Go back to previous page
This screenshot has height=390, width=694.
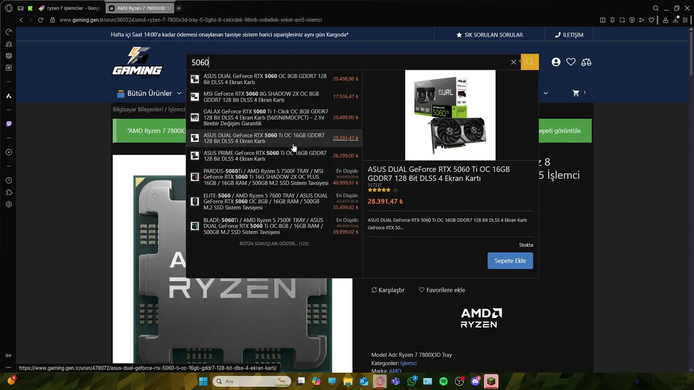(x=21, y=20)
